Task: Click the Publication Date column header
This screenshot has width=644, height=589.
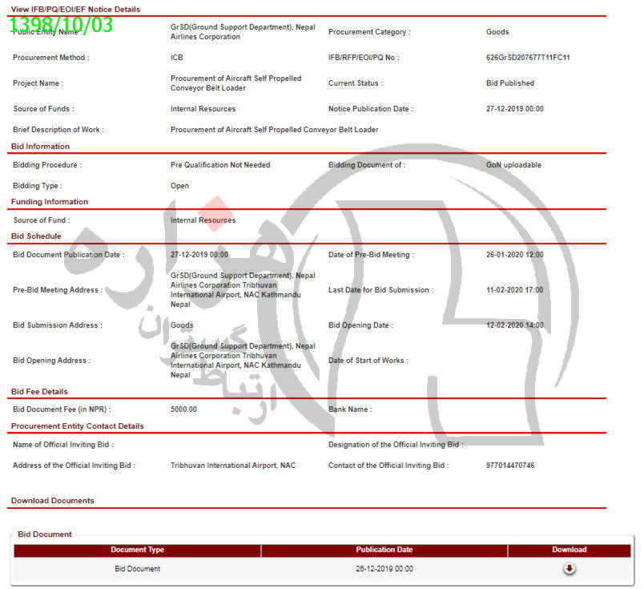Action: pyautogui.click(x=384, y=550)
